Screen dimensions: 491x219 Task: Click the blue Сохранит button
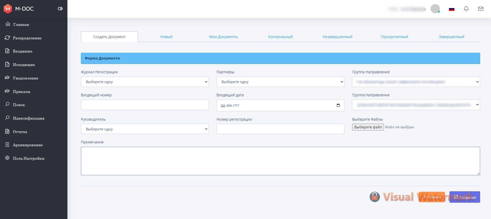465,197
